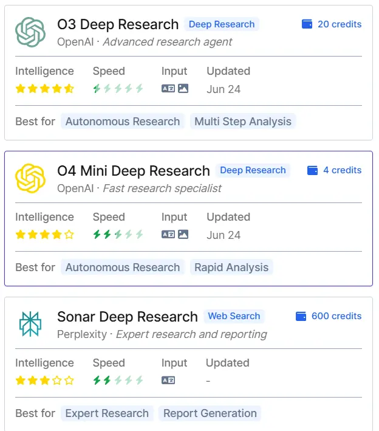Click the wallet icon beside 600 credits

pyautogui.click(x=301, y=316)
